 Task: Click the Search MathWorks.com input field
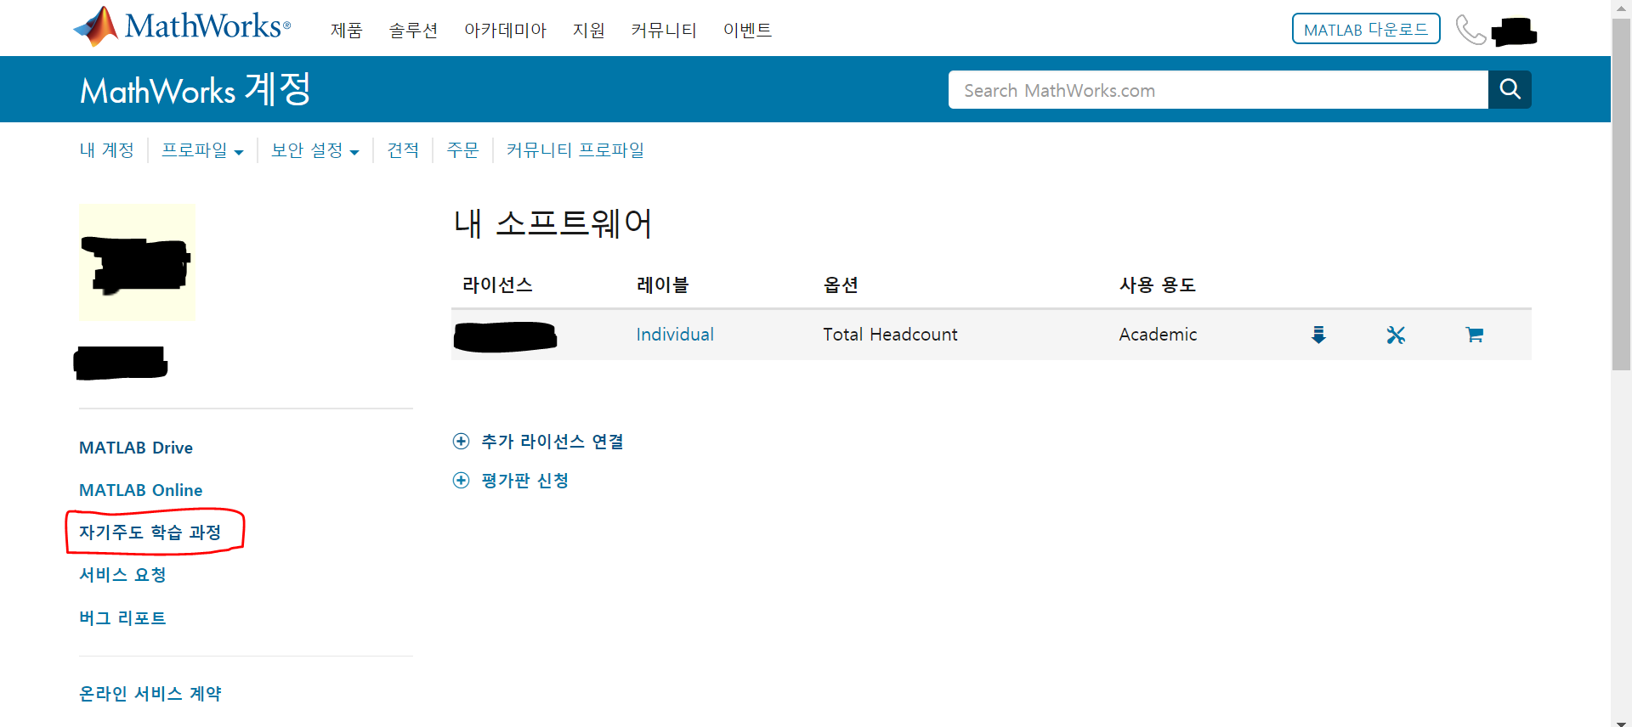tap(1218, 89)
